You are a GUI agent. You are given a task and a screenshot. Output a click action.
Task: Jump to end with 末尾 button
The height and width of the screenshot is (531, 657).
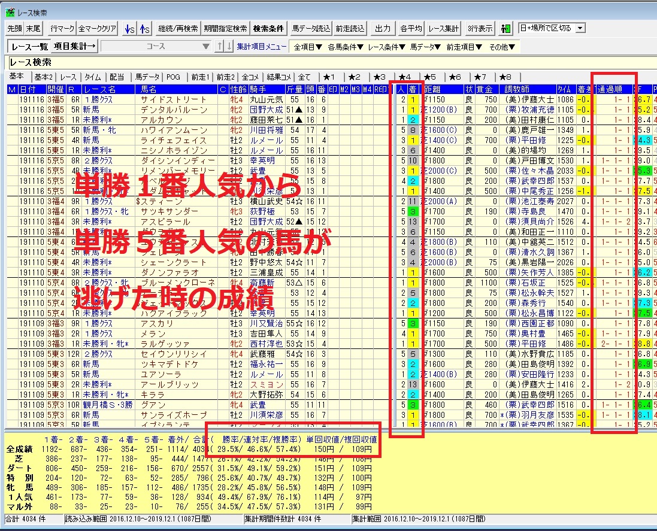coord(33,29)
